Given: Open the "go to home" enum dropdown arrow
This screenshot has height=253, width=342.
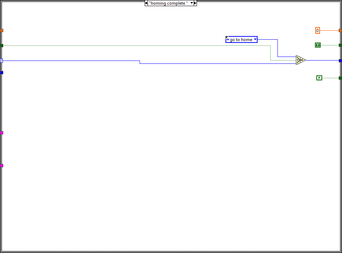Looking at the screenshot, I should [255, 39].
